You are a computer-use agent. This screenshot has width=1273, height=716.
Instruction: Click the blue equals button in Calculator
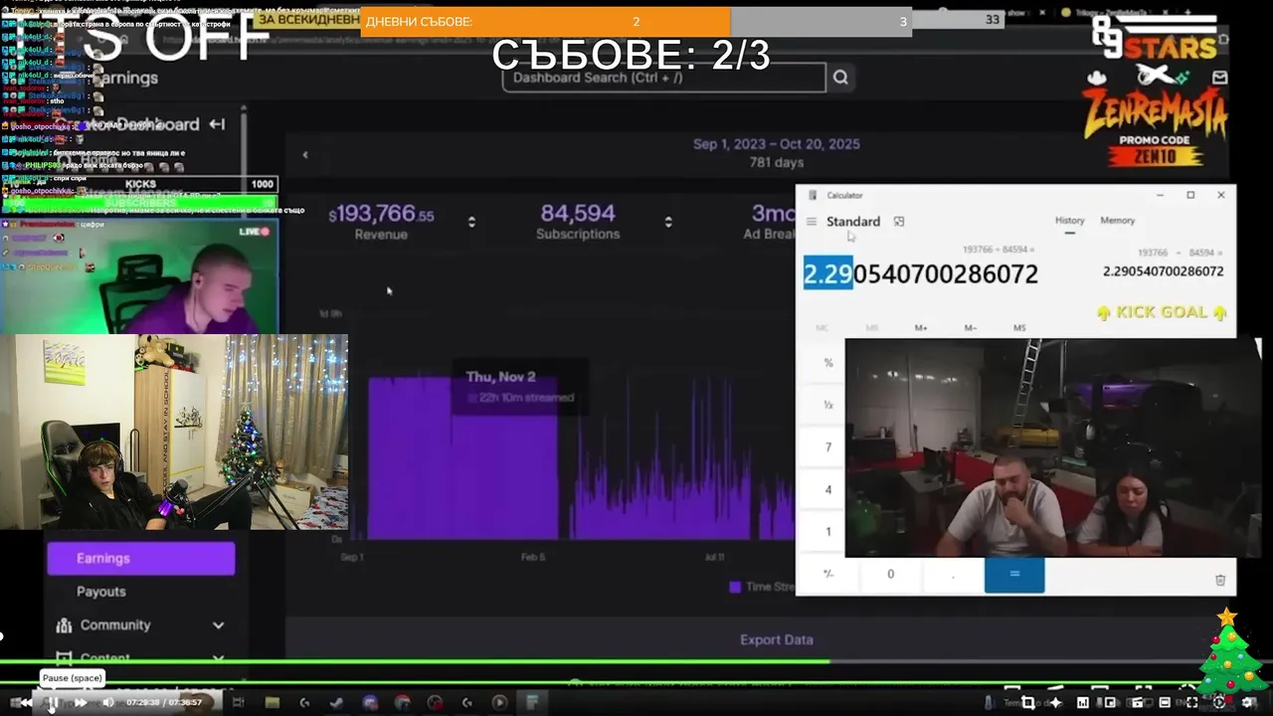click(x=1014, y=574)
